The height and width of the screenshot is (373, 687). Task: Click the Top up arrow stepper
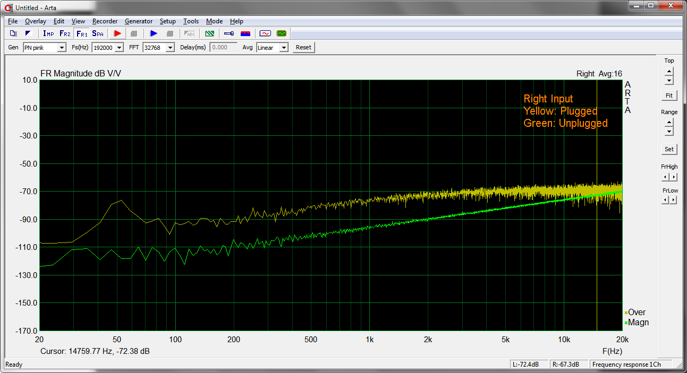coord(669,71)
